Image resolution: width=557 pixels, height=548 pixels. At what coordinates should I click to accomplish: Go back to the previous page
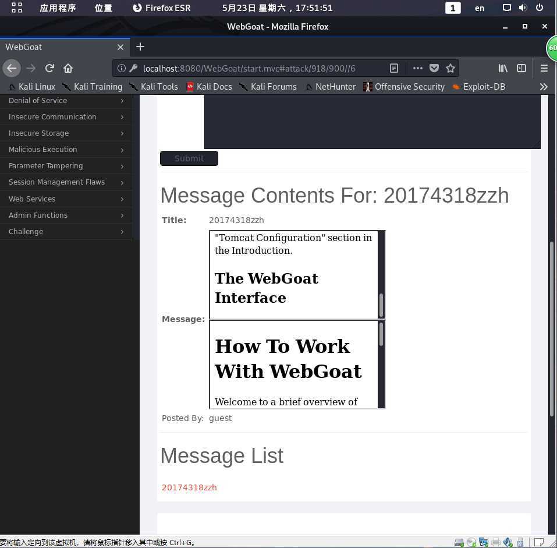[12, 68]
